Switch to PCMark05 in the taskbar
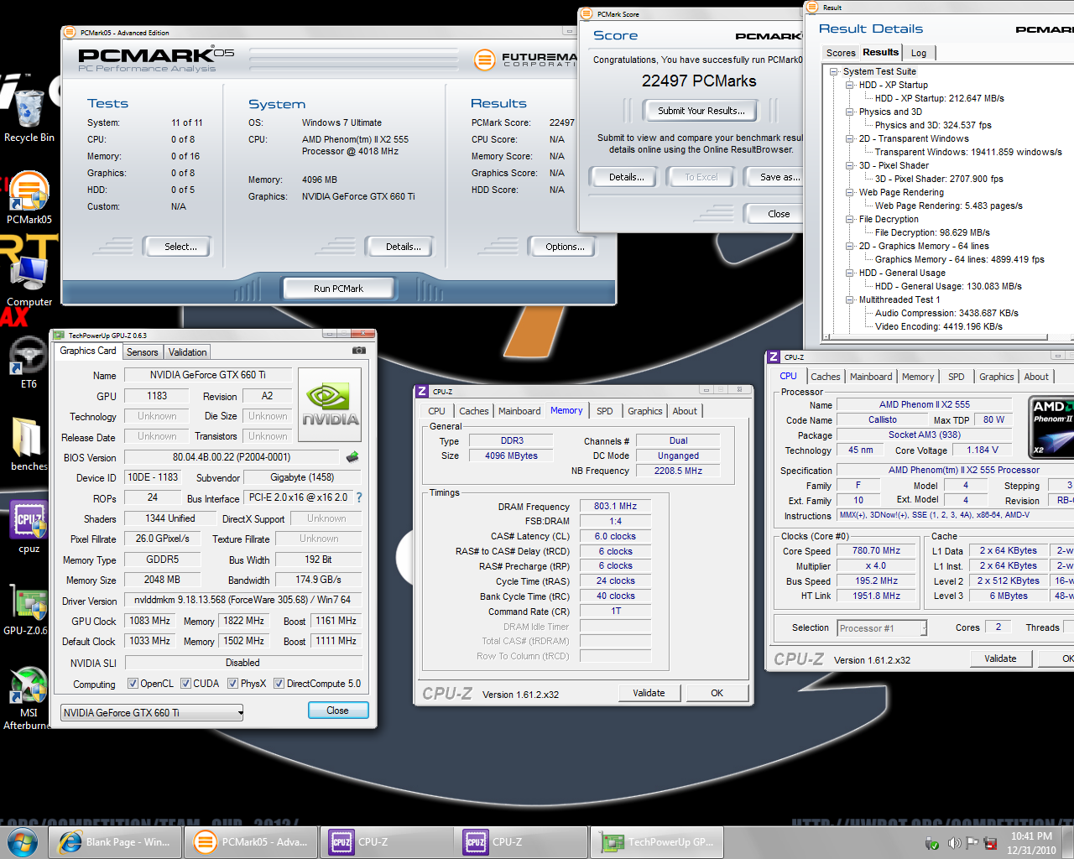 250,842
